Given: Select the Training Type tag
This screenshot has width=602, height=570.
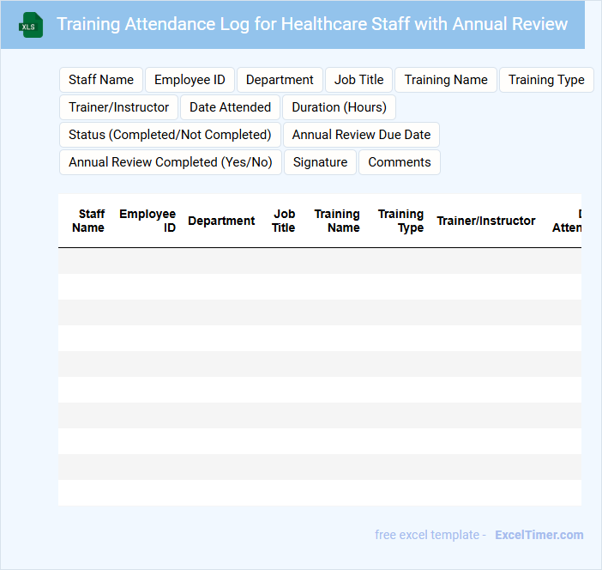Looking at the screenshot, I should (546, 80).
